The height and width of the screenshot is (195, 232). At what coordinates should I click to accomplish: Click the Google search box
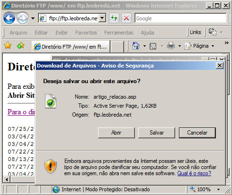pyautogui.click(x=180, y=18)
